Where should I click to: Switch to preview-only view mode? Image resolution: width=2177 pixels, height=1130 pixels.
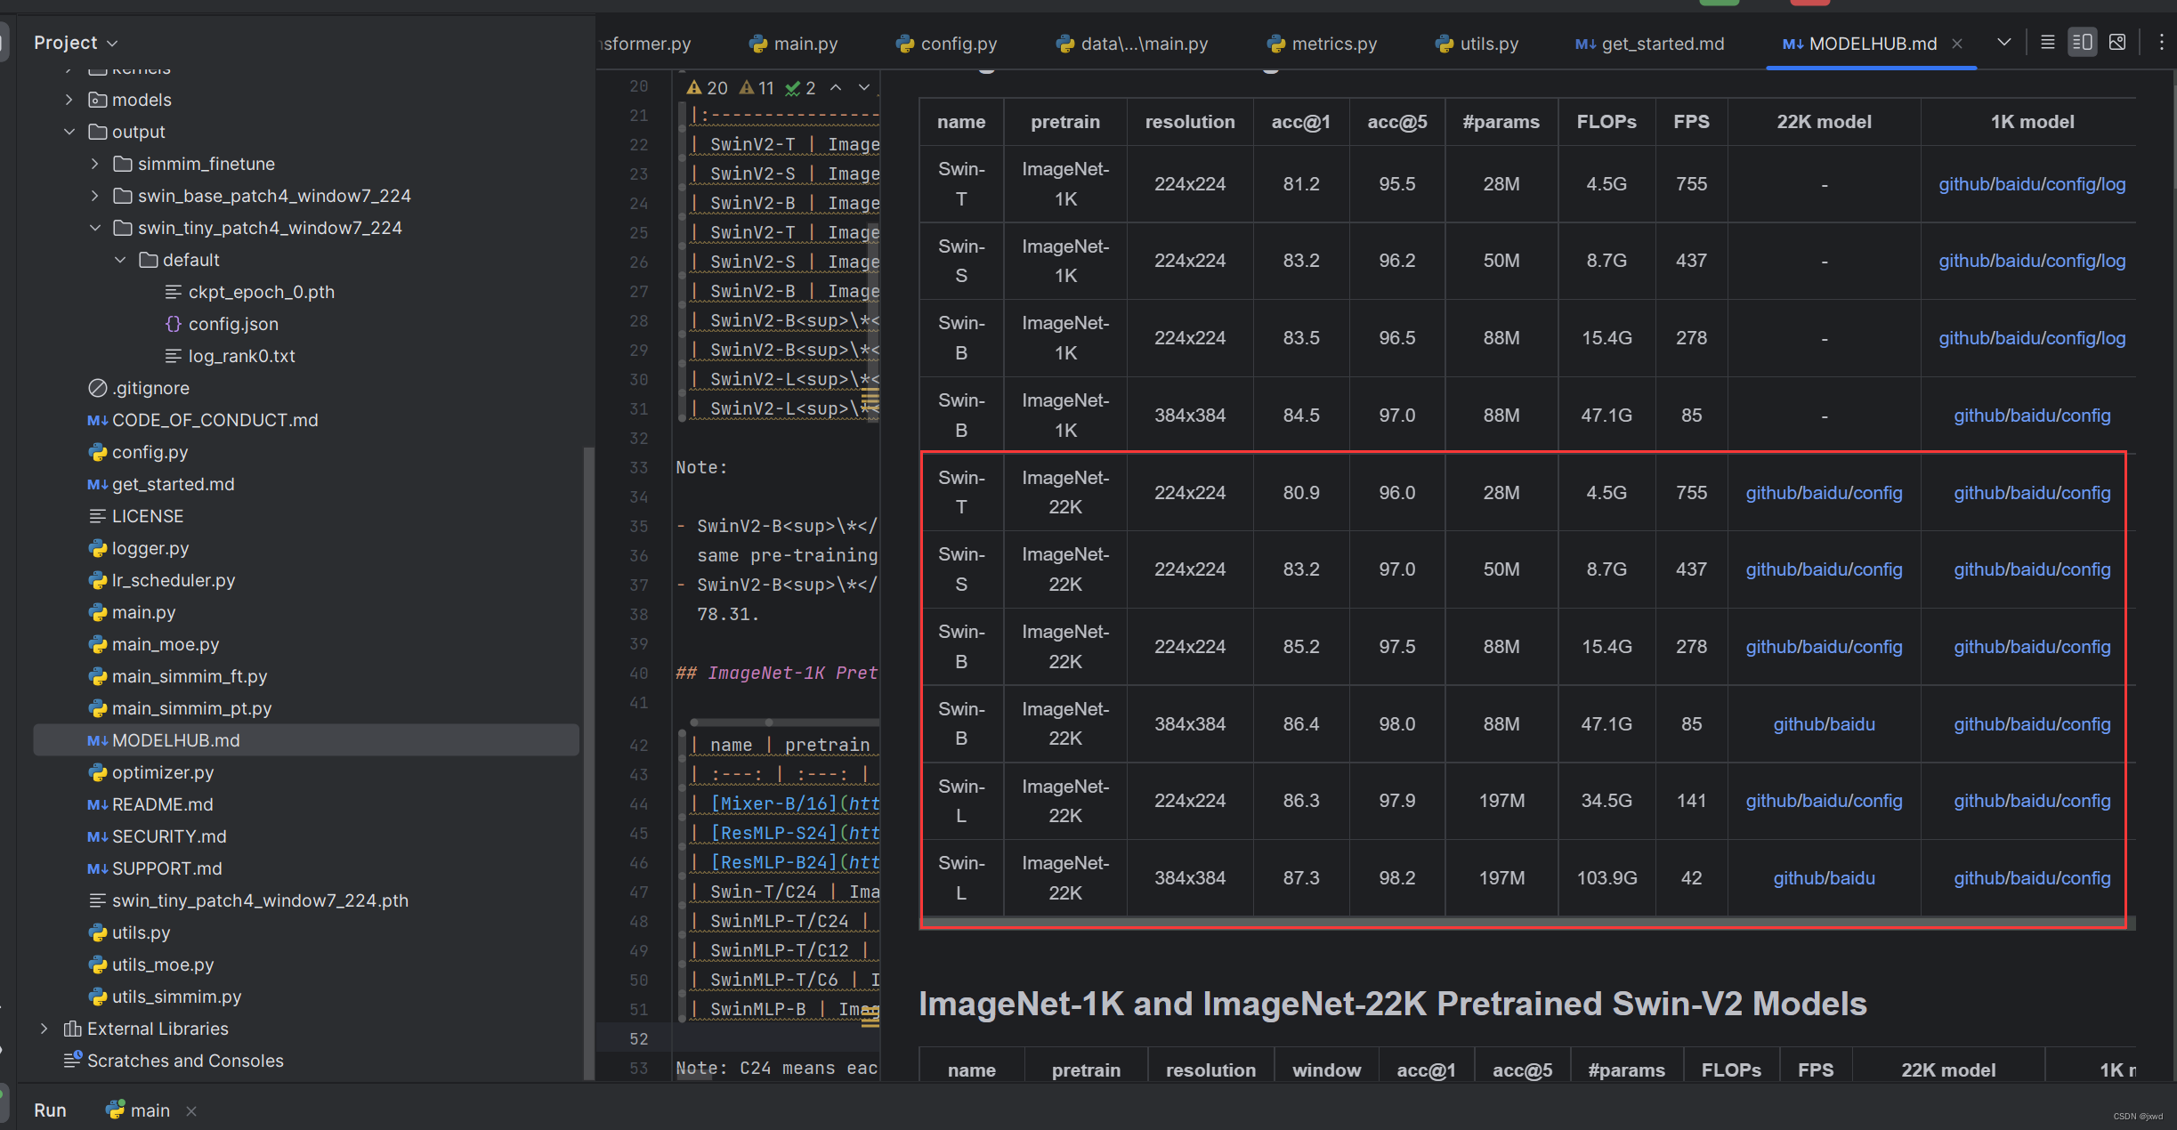click(2117, 43)
